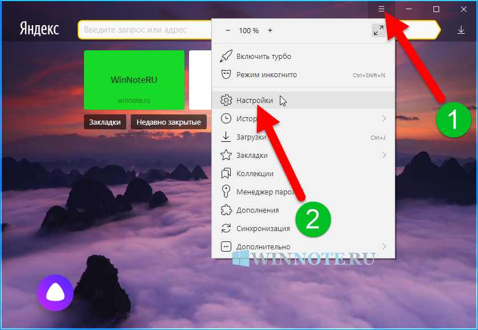Click the Закладки button under tiles
Screen dimensions: 478x330
[x=105, y=122]
